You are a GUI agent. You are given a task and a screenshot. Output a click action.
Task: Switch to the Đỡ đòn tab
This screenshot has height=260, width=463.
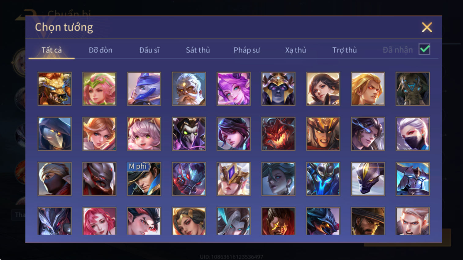[x=100, y=50]
